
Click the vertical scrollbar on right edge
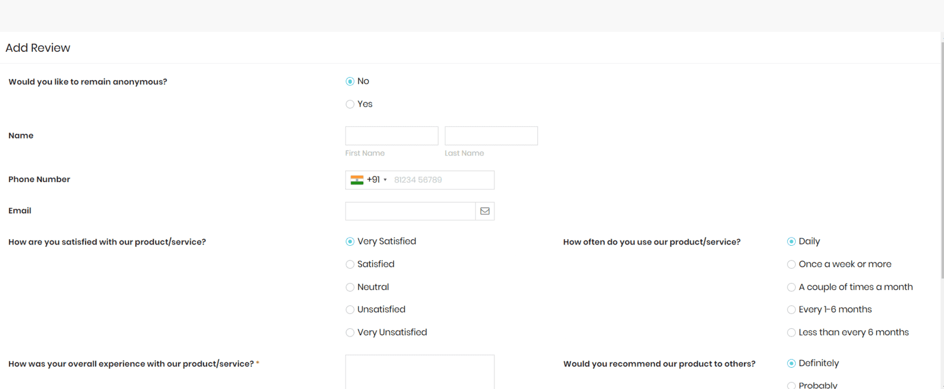pos(942,159)
